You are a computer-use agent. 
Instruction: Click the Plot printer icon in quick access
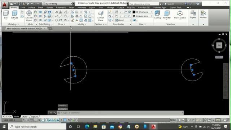pyautogui.click(x=27, y=4)
